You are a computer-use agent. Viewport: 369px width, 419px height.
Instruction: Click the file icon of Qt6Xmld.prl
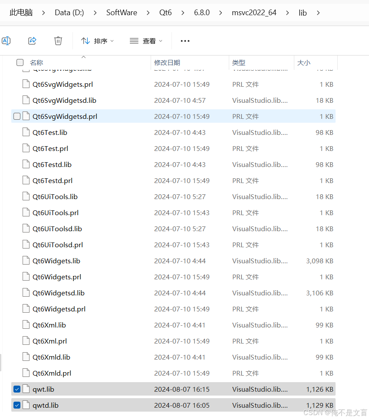click(x=26, y=373)
